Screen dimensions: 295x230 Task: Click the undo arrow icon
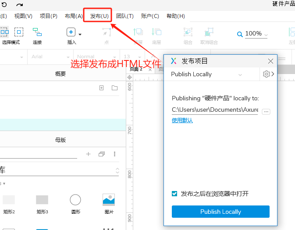tap(4, 4)
